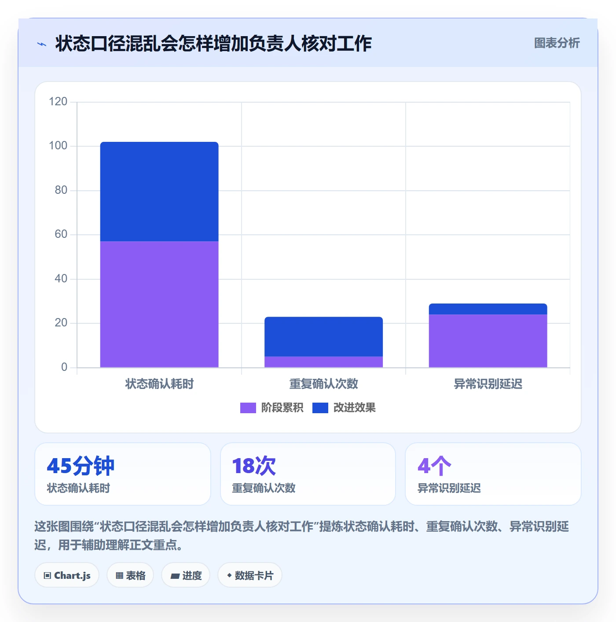Click the purple segment of 异常识别延迟 bar
The image size is (616, 622).
pyautogui.click(x=488, y=341)
